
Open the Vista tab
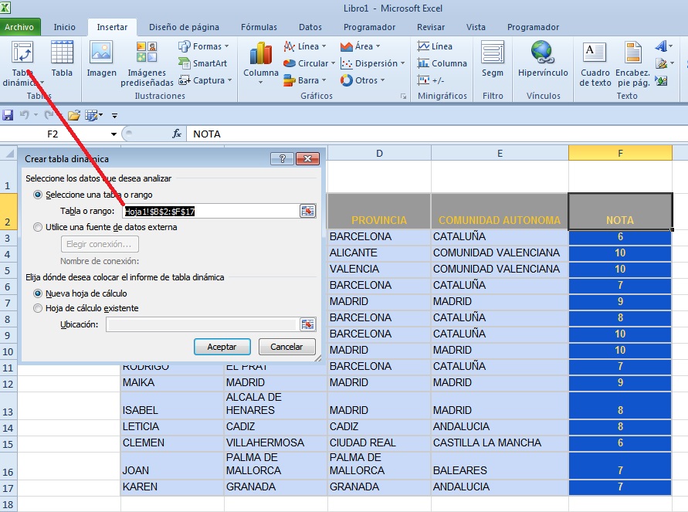coord(476,27)
